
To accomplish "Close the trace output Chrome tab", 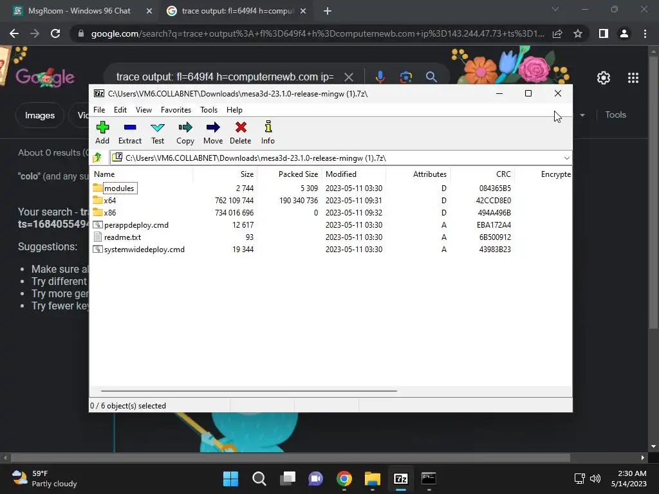I will [x=303, y=11].
